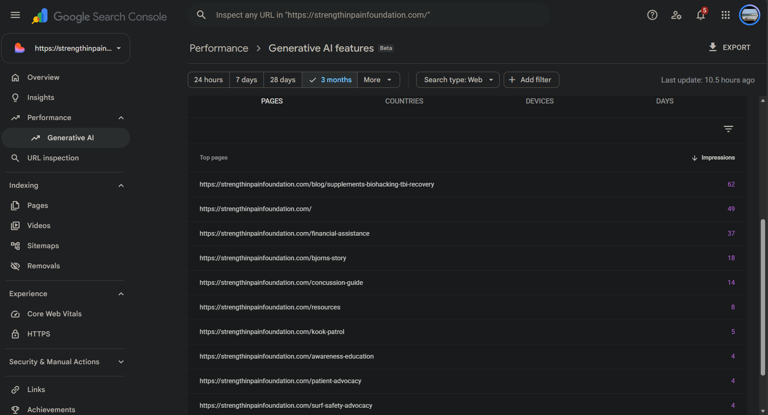
Task: Click the Add filter button
Action: (x=531, y=80)
